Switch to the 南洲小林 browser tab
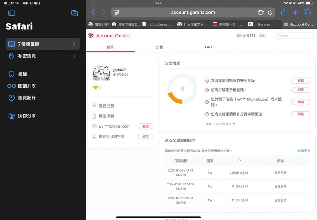 coord(98,24)
